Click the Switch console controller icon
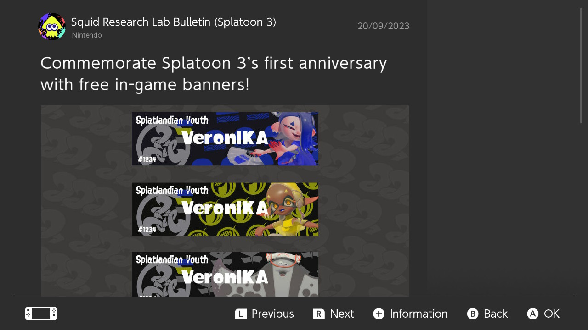Viewport: 588px width, 330px height. pos(41,313)
